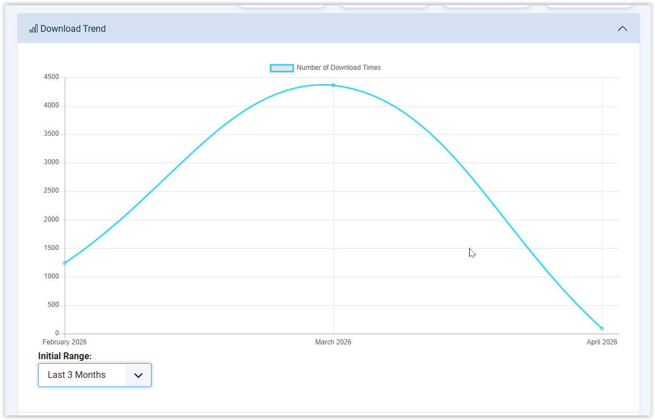Viewport: 655px width, 420px height.
Task: Select the April 2026 data point
Action: pyautogui.click(x=602, y=328)
